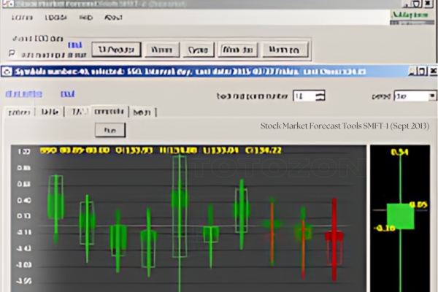Screen dimensions: 438x292
Task: Click the 'Stock Market Forecast Tools SMFT-1' caption
Action: [x=345, y=126]
